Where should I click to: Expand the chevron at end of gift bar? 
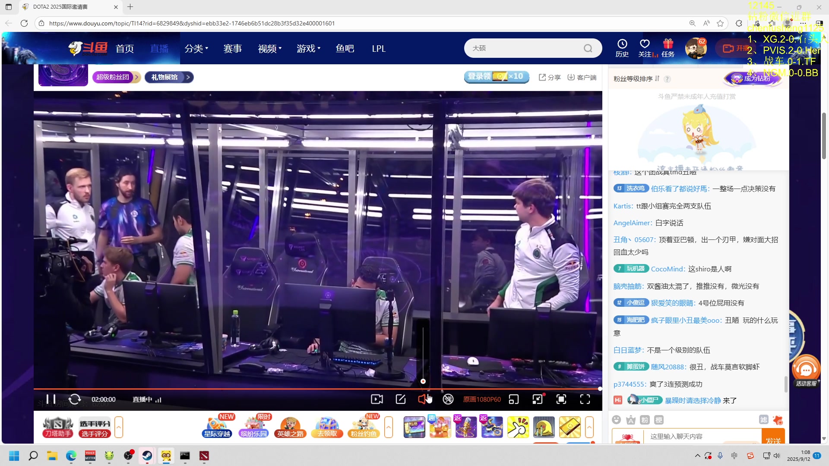pyautogui.click(x=589, y=427)
